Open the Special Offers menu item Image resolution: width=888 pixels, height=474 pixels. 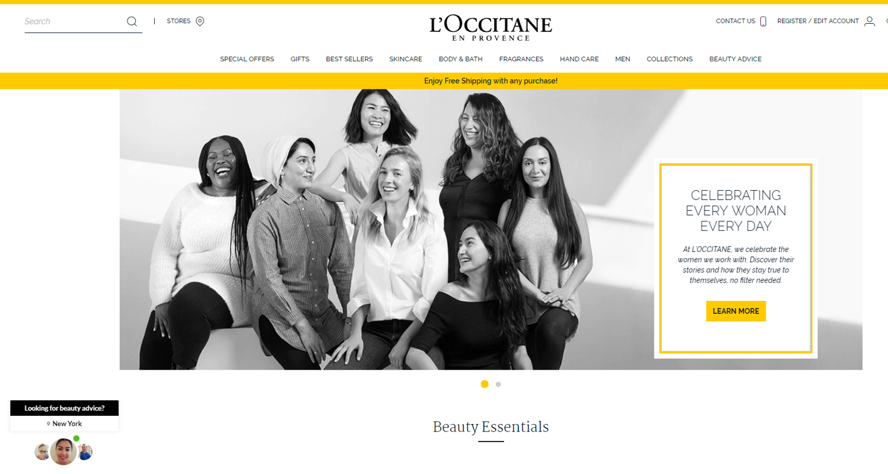[x=247, y=59]
